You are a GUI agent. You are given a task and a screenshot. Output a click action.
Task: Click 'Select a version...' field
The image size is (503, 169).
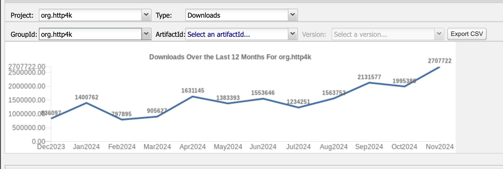pyautogui.click(x=383, y=34)
